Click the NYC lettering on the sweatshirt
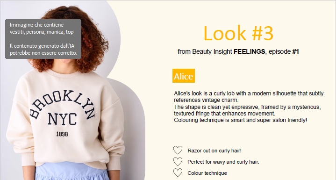The height and width of the screenshot is (180, 336). click(62, 119)
